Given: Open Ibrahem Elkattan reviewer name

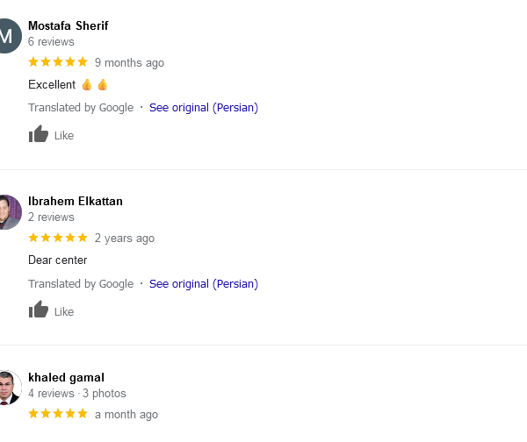Looking at the screenshot, I should pos(76,201).
